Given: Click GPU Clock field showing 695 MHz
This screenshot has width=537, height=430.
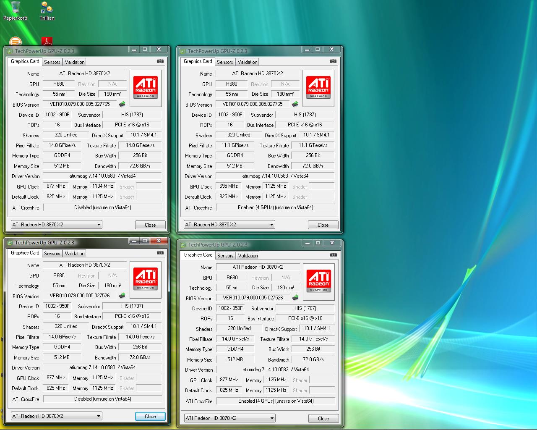Looking at the screenshot, I should 229,186.
